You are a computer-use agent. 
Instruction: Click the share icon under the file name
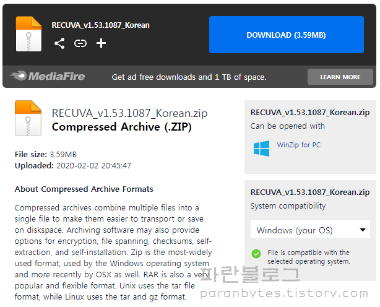tap(59, 43)
